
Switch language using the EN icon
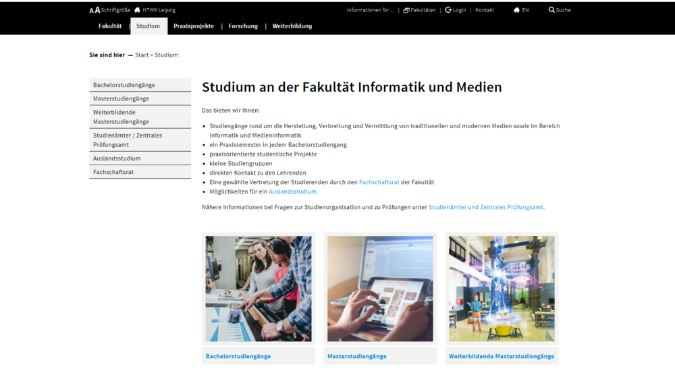[x=517, y=10]
